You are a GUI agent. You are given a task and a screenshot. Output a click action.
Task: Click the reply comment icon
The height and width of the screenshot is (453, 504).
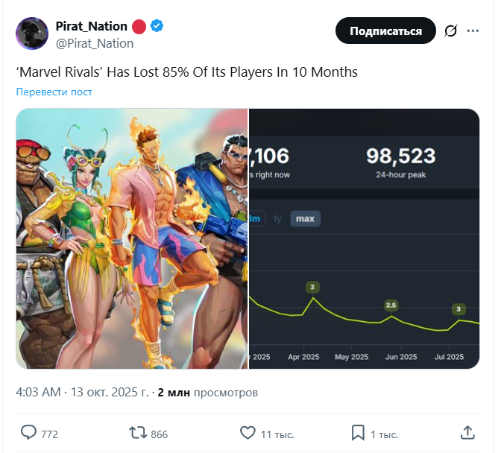click(29, 433)
